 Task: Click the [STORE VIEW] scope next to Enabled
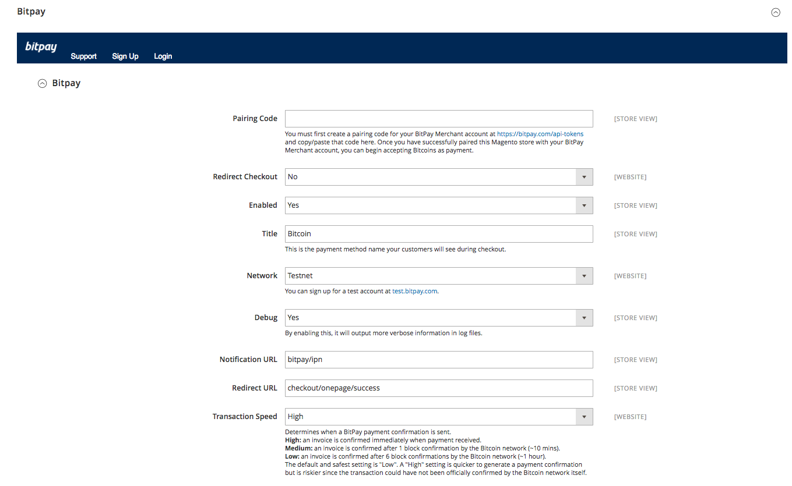click(635, 205)
